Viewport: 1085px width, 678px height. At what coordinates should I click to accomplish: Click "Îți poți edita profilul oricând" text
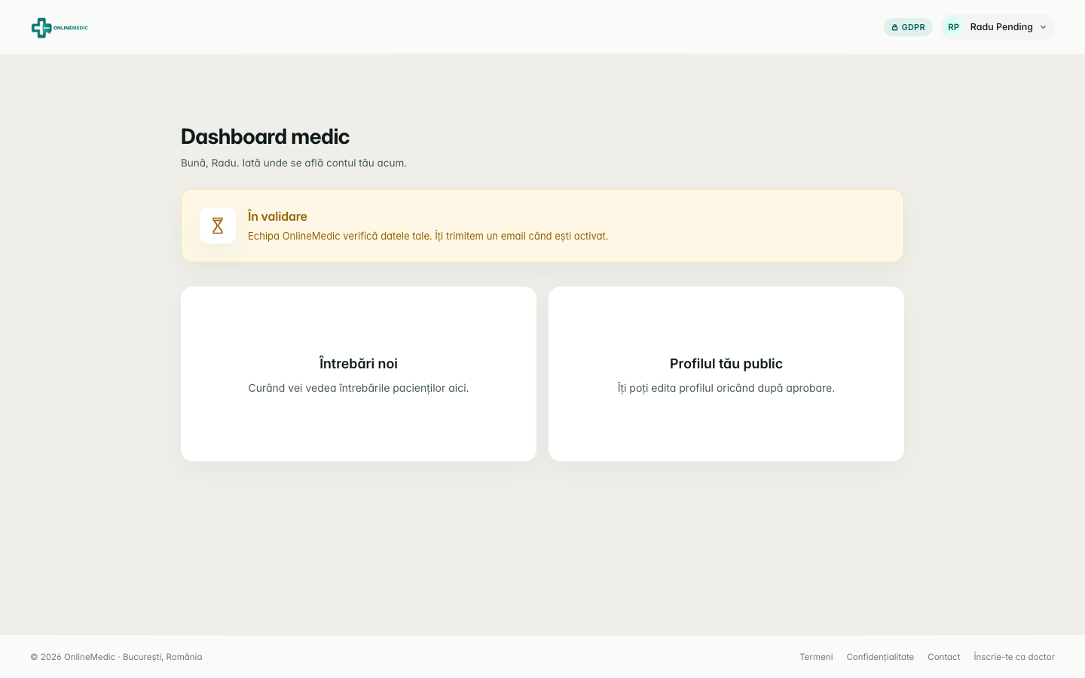click(x=726, y=388)
